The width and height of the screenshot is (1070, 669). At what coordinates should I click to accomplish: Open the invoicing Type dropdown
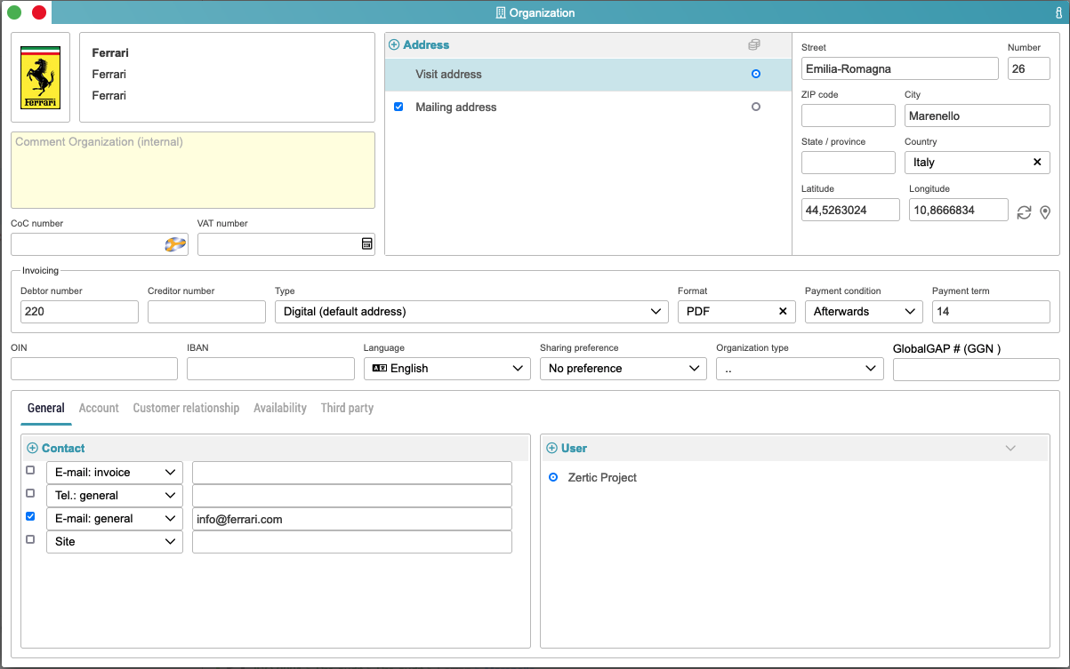[471, 312]
